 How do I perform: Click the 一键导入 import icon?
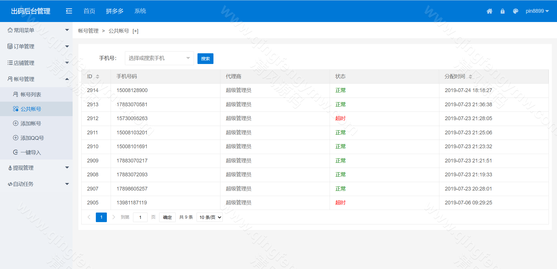click(x=16, y=152)
